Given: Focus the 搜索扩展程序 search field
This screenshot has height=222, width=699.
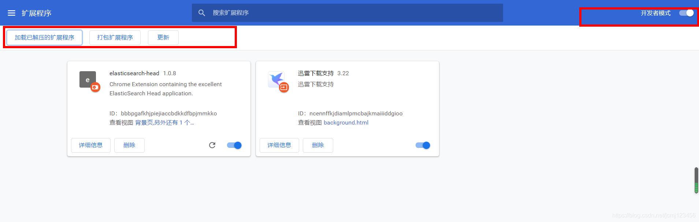Looking at the screenshot, I should click(347, 13).
